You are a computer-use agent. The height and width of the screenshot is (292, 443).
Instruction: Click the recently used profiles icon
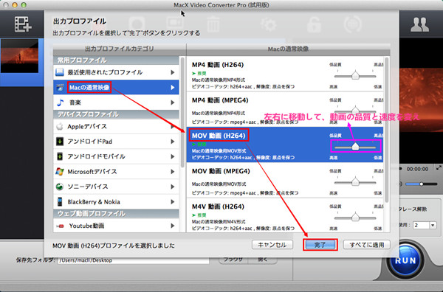pos(60,72)
